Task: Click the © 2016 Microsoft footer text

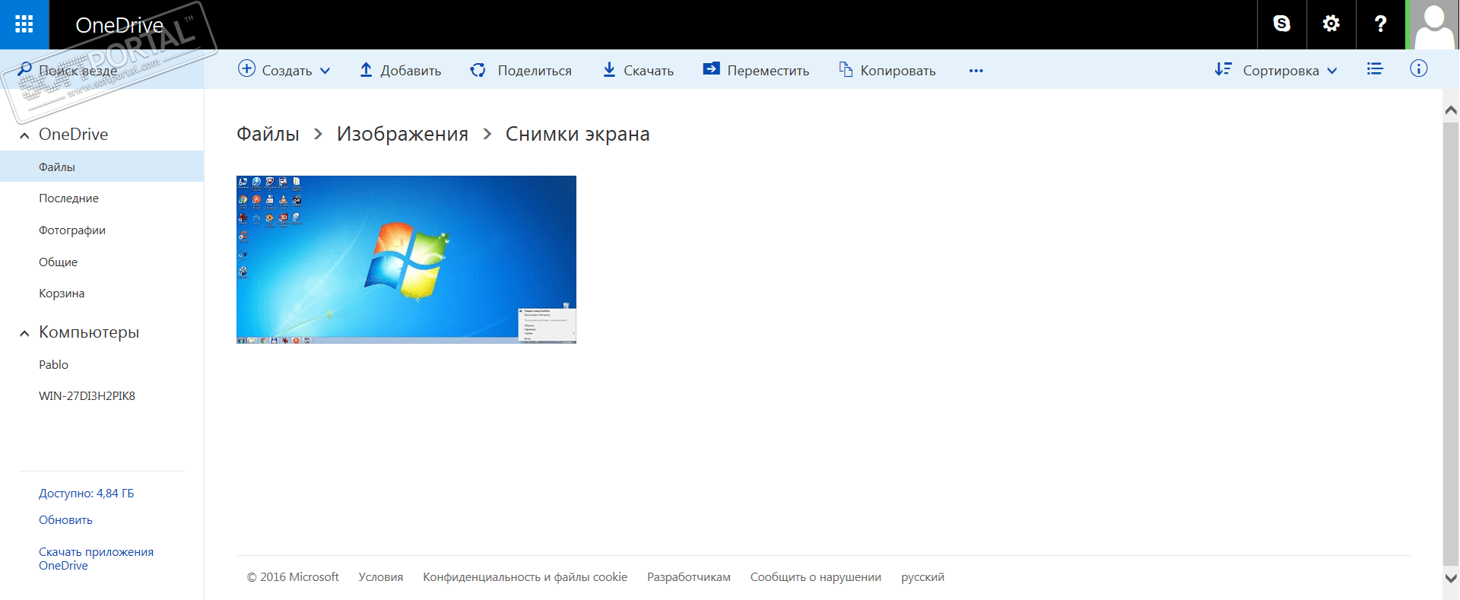Action: pos(293,577)
